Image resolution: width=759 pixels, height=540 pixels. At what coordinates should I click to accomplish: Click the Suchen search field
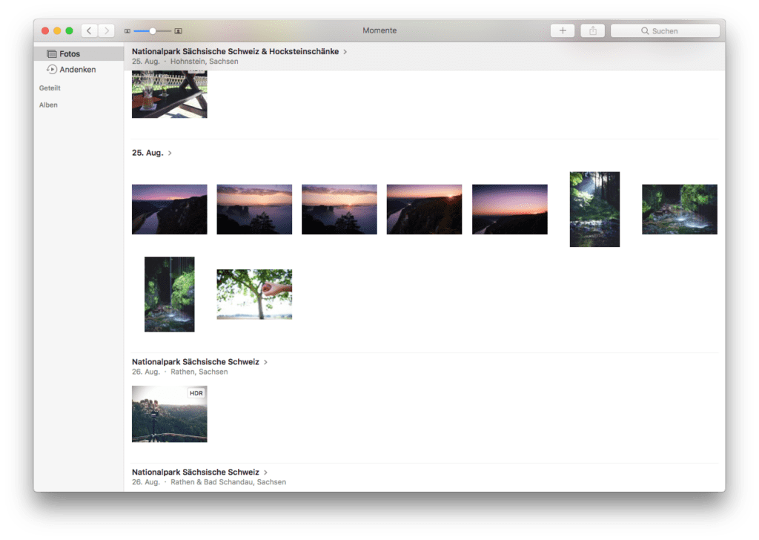665,30
